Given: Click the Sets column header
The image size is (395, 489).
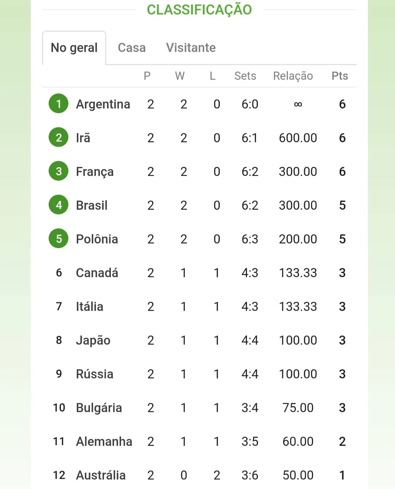Looking at the screenshot, I should 245,76.
